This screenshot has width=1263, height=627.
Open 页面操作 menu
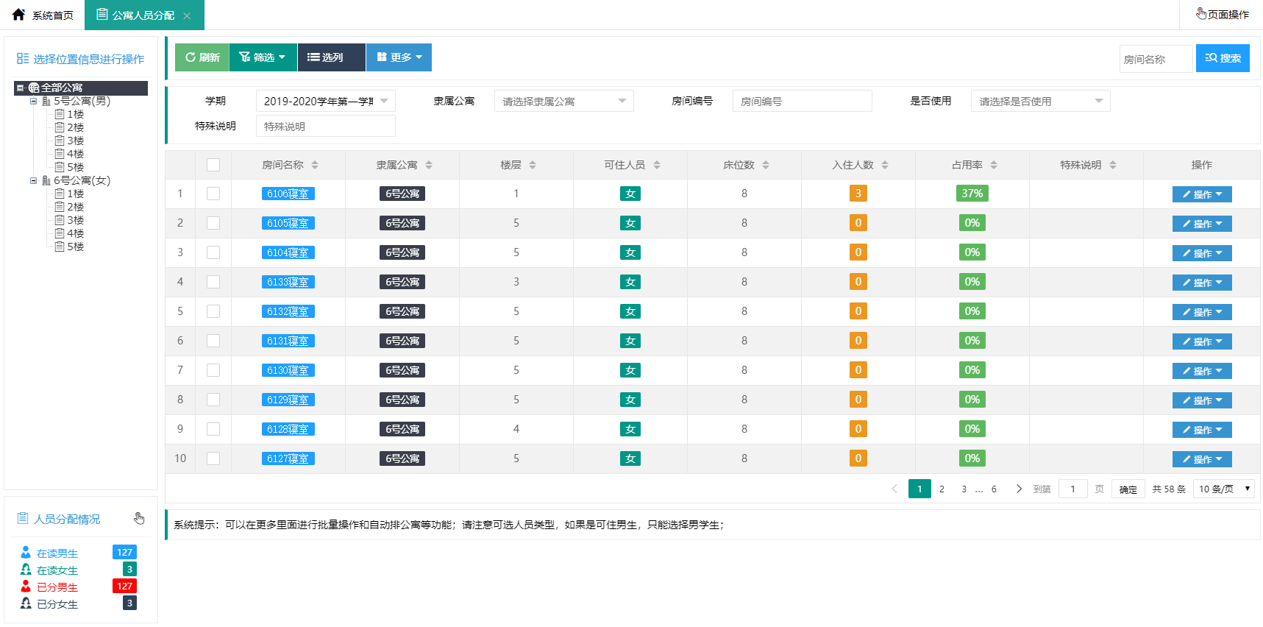pyautogui.click(x=1222, y=14)
